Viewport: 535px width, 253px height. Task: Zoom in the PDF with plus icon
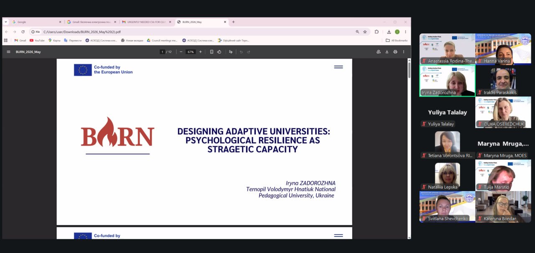(x=200, y=52)
